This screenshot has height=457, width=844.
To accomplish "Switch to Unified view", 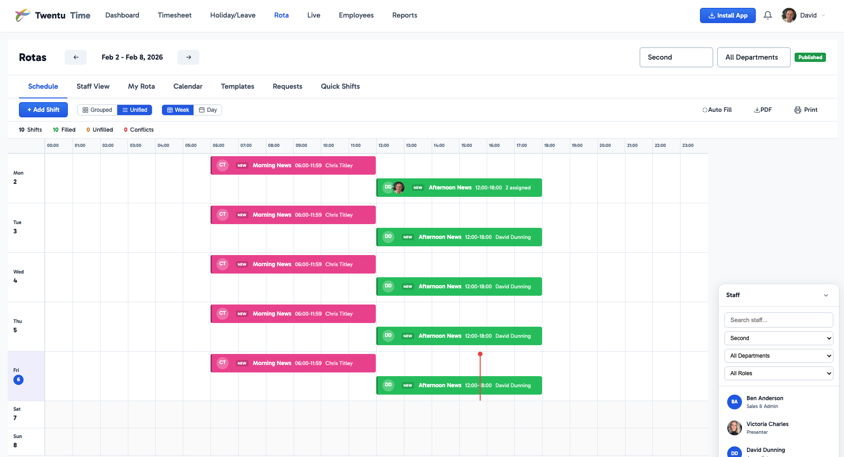I will point(135,110).
